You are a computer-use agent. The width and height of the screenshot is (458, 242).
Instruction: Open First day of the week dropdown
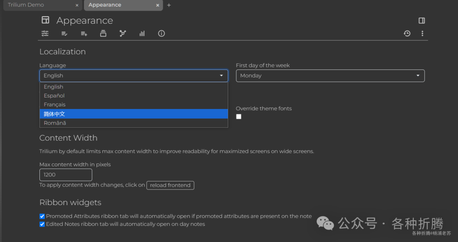click(330, 75)
